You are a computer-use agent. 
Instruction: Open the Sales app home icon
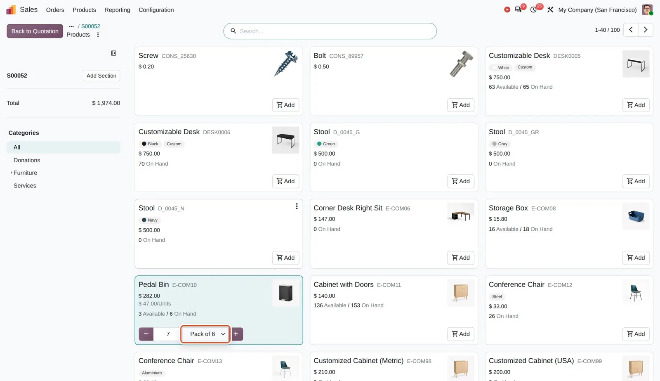(x=11, y=9)
